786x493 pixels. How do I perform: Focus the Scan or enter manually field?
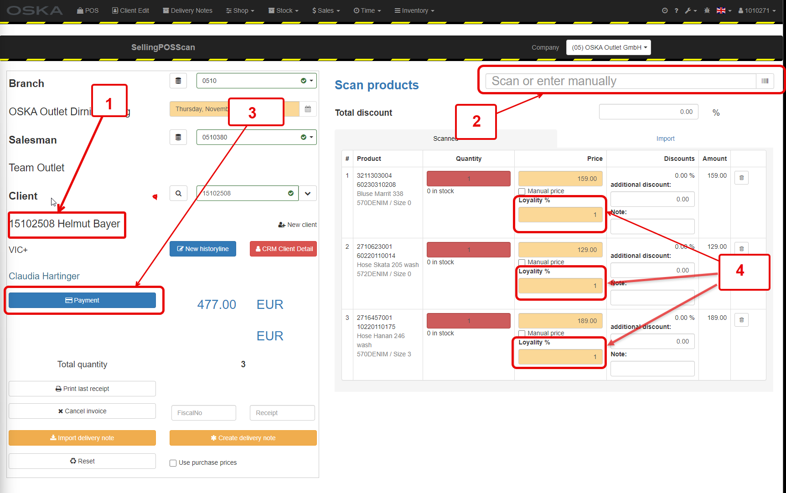click(621, 81)
